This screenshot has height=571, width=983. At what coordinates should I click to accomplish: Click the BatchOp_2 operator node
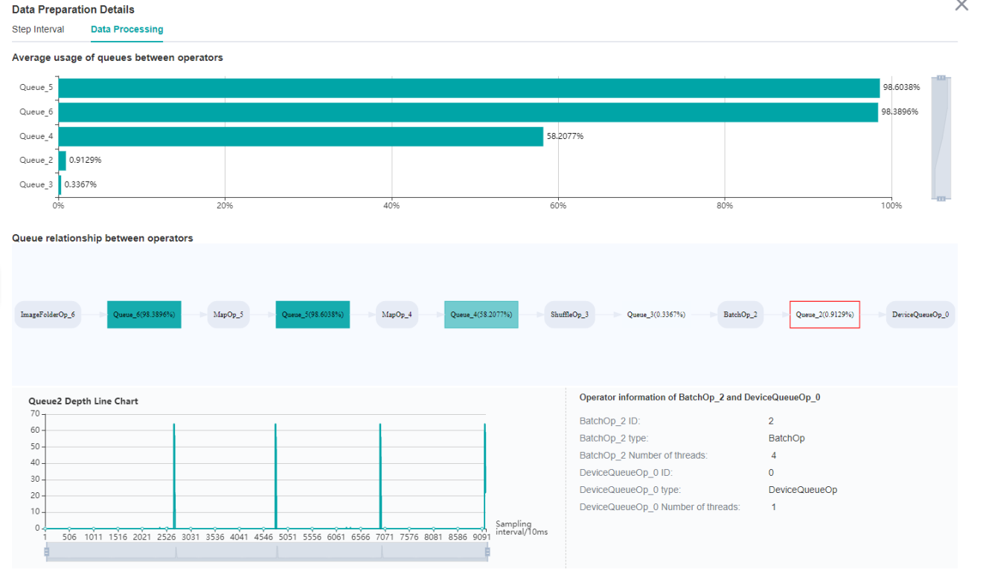[740, 314]
